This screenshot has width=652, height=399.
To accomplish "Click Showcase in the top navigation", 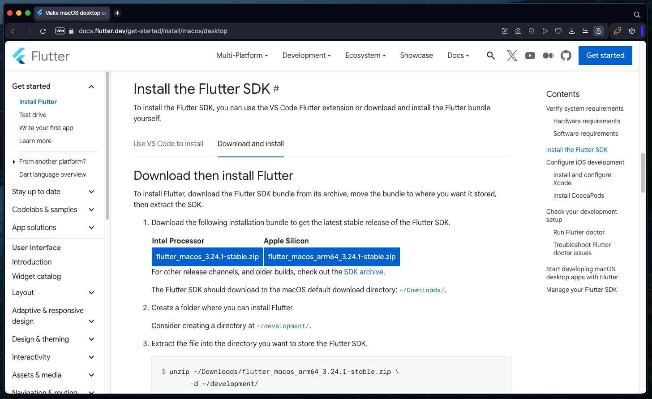I will point(416,56).
